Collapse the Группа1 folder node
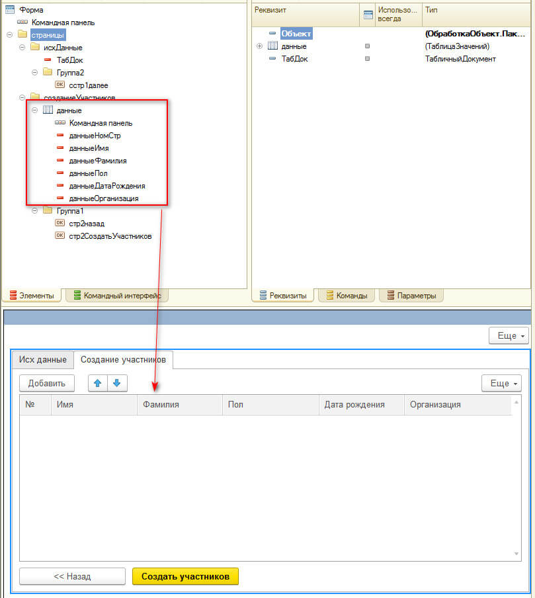 coord(34,211)
